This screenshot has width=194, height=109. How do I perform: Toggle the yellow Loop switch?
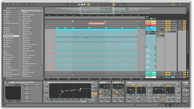(x=113, y=4)
